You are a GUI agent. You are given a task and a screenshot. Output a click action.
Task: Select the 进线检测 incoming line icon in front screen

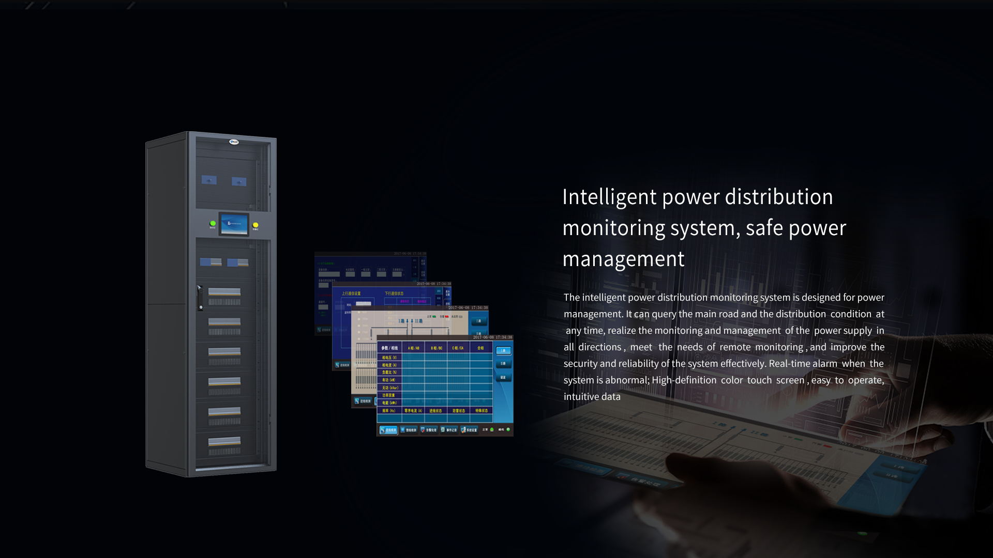[x=388, y=430]
